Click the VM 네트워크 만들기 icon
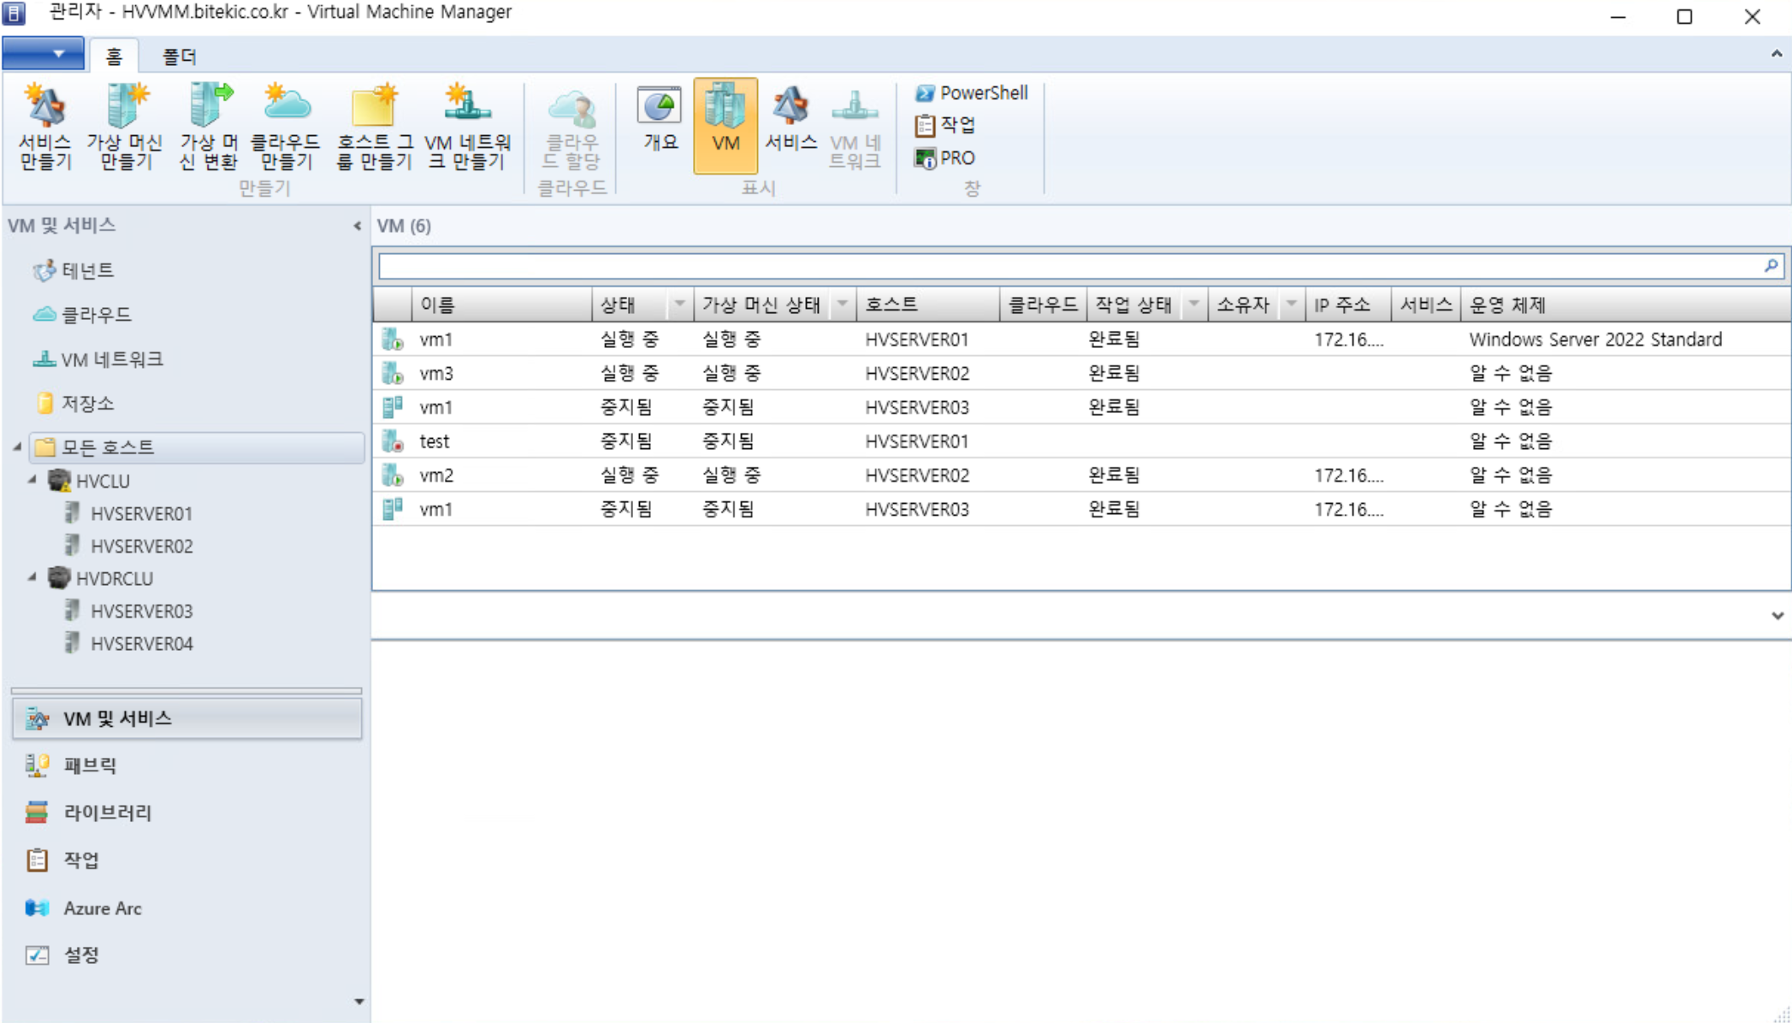 coord(467,127)
